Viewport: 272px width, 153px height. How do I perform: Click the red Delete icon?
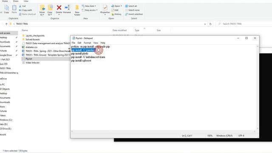pos(59,8)
